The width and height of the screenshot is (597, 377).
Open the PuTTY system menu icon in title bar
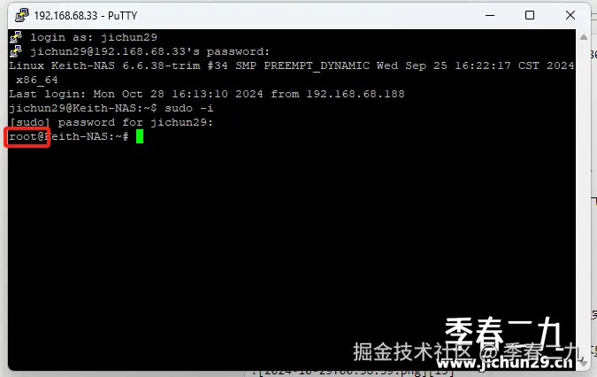pos(22,15)
